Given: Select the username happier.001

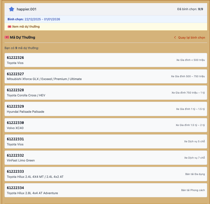Looking at the screenshot, I should coord(27,9).
